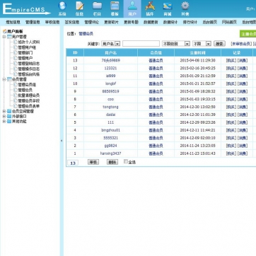Collapse sidebar using the small arrow handle

click(62, 141)
